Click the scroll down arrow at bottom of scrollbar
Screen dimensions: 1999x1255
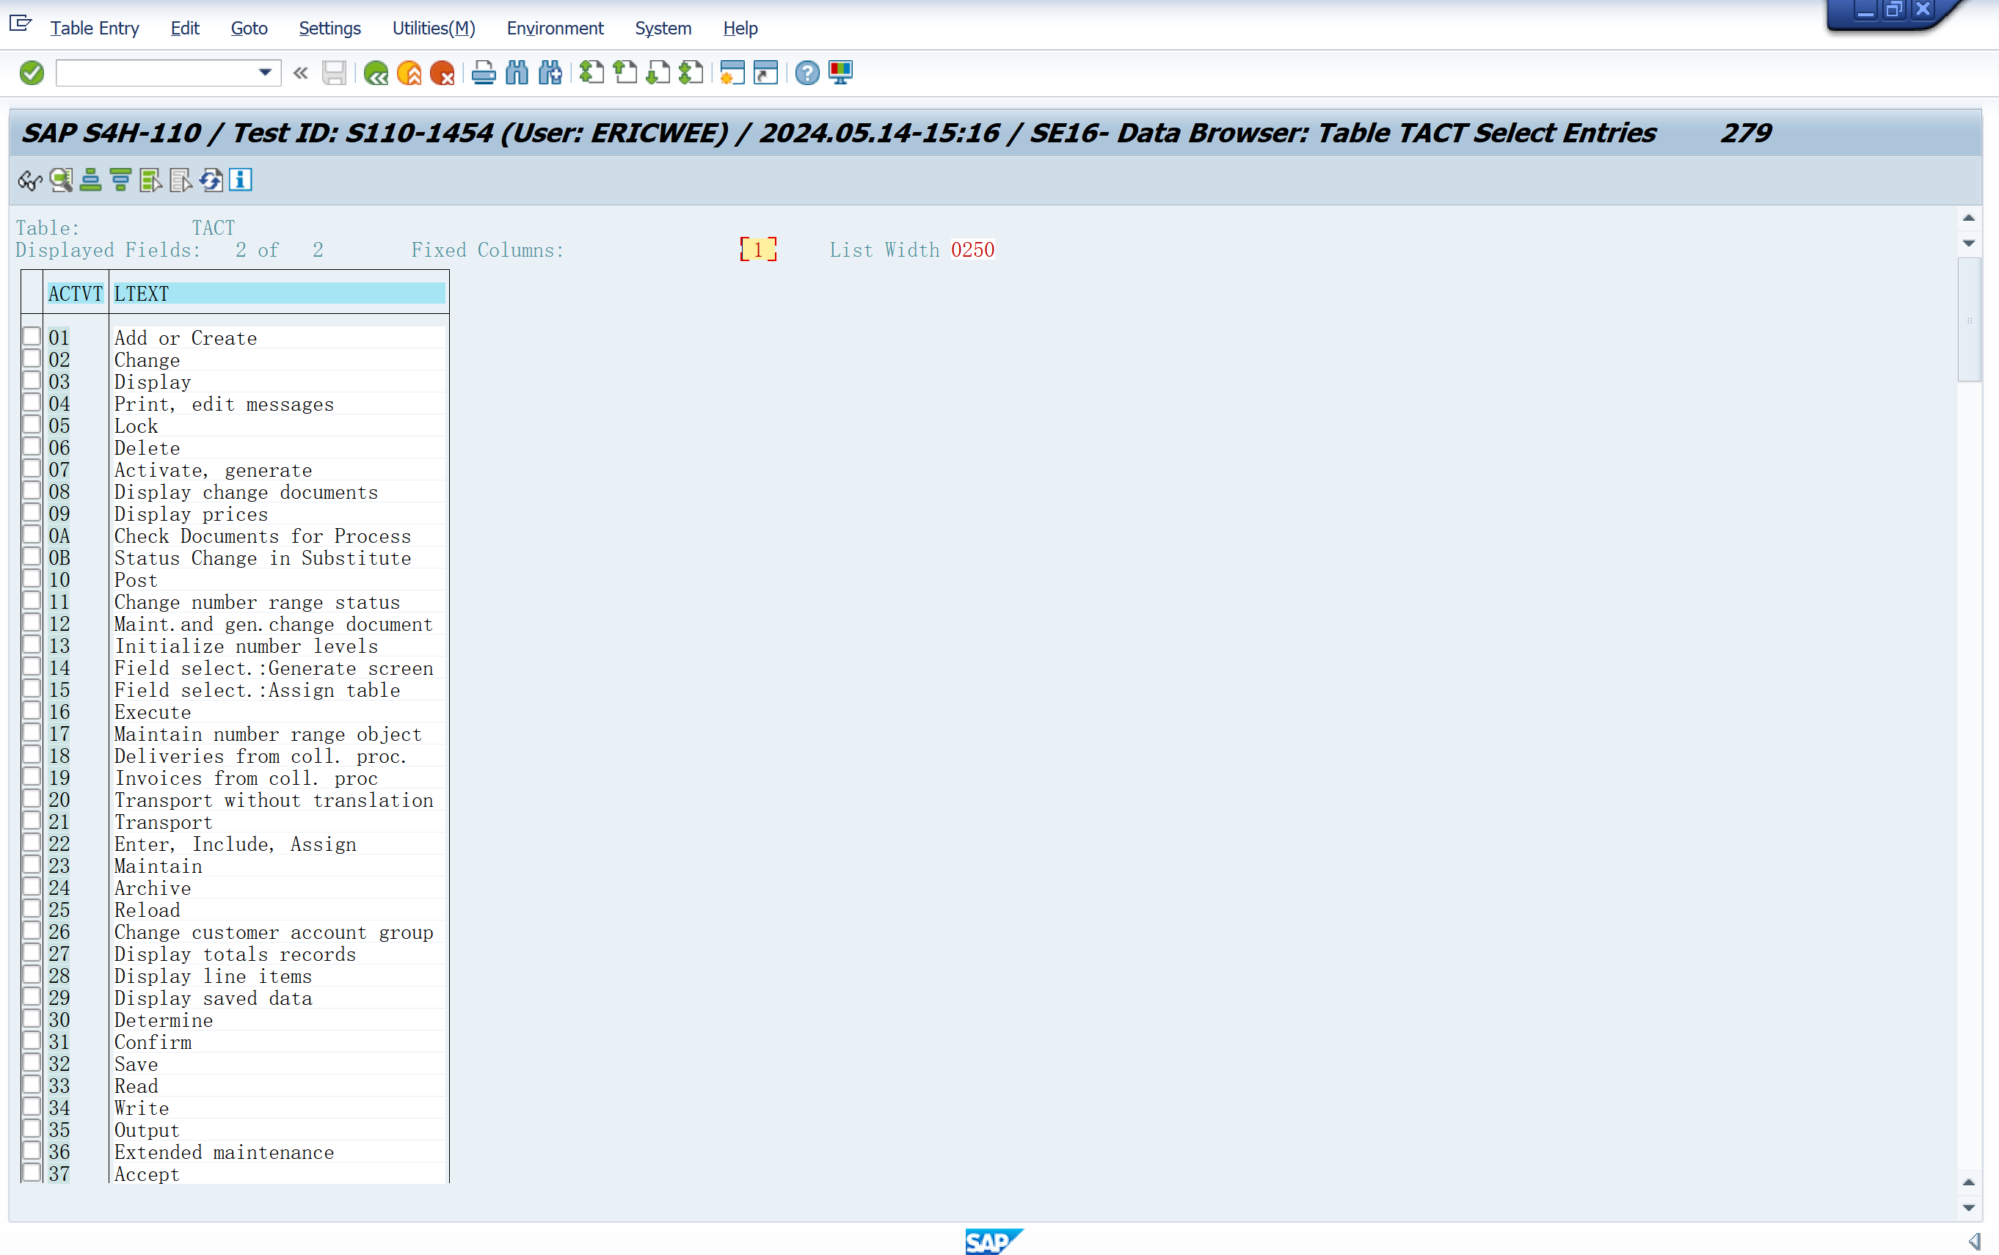pos(1967,1207)
